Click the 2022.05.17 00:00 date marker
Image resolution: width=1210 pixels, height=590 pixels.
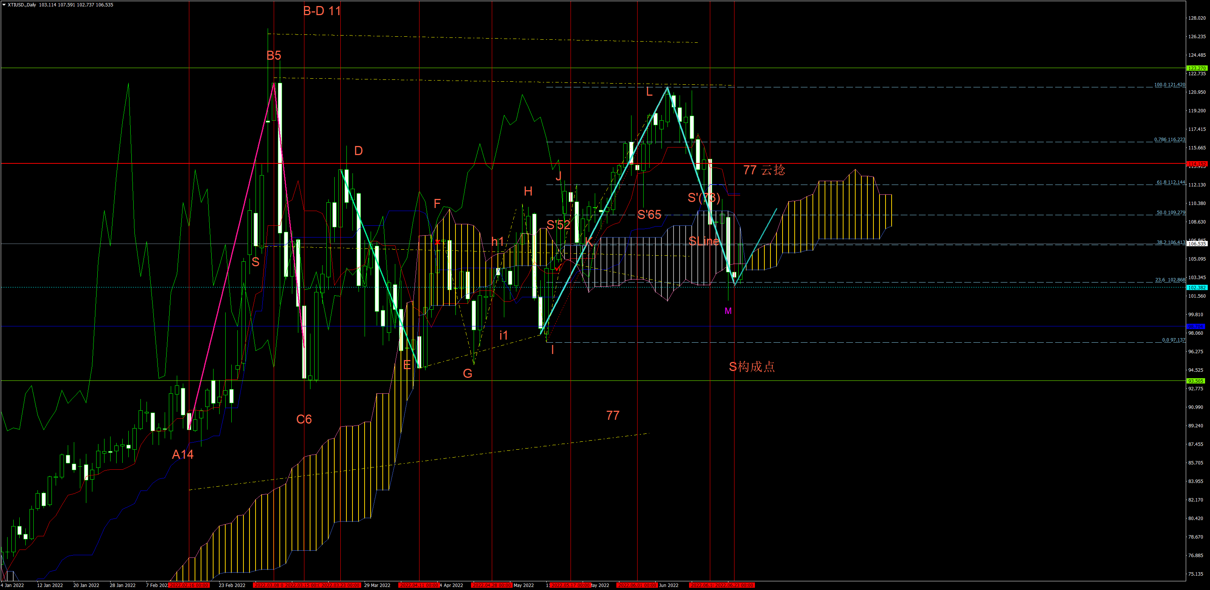click(x=570, y=585)
